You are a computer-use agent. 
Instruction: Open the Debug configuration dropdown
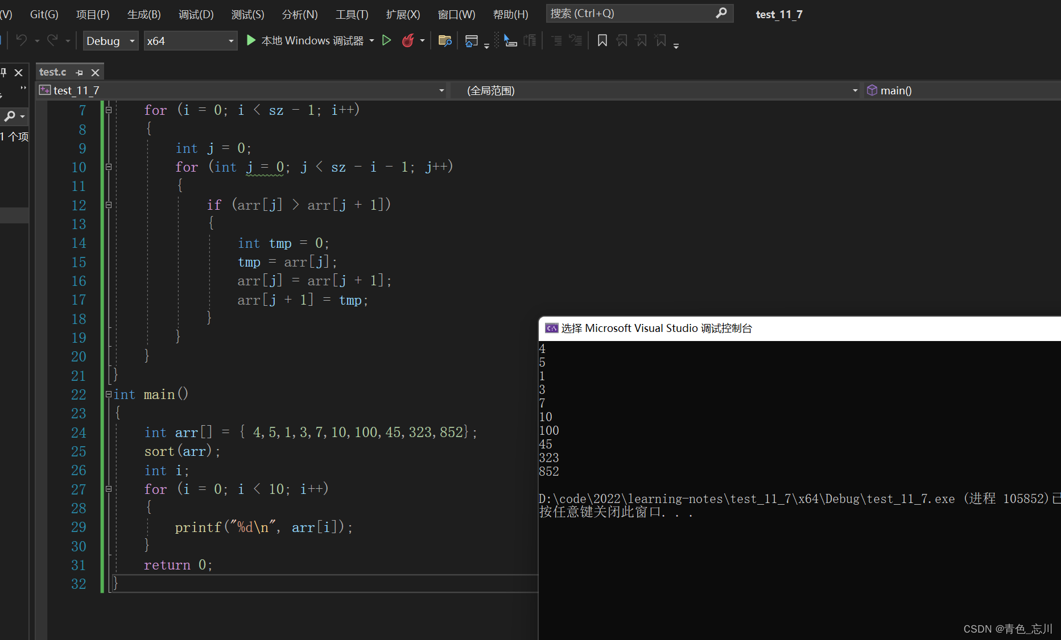[x=131, y=40]
